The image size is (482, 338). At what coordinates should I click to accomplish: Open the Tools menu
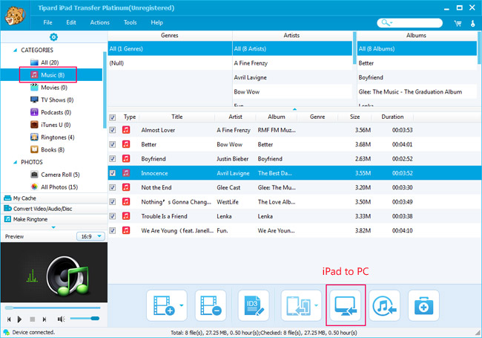coord(130,22)
